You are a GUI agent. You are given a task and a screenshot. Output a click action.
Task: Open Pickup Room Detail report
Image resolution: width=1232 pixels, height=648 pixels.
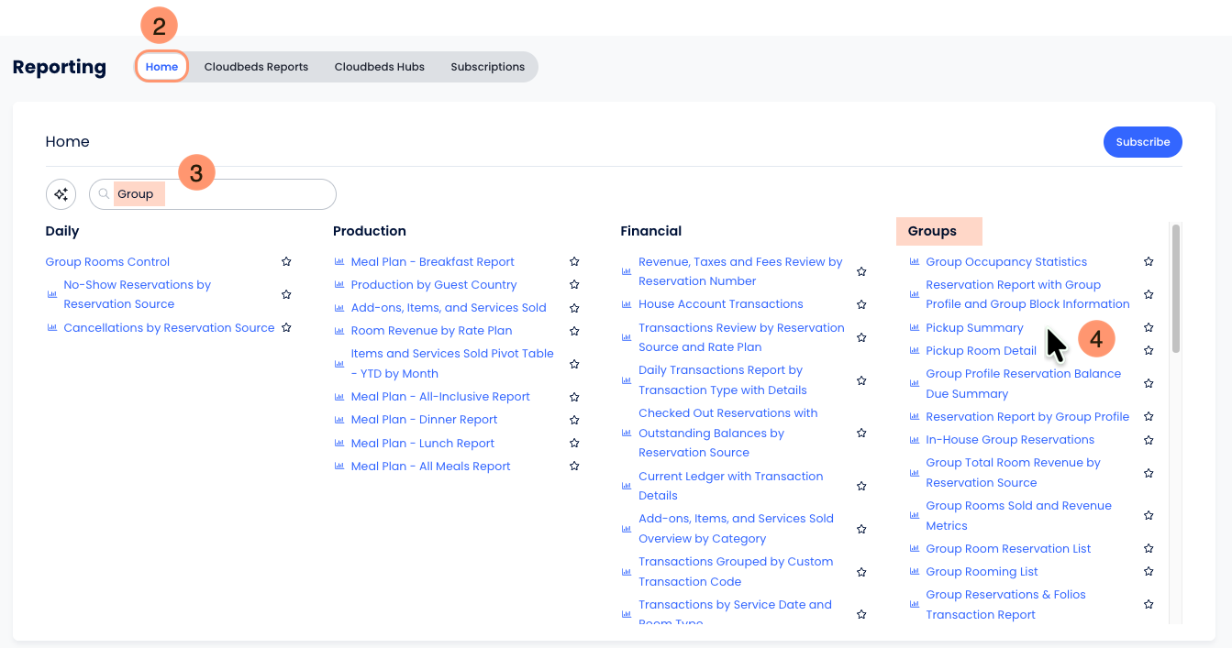tap(982, 351)
